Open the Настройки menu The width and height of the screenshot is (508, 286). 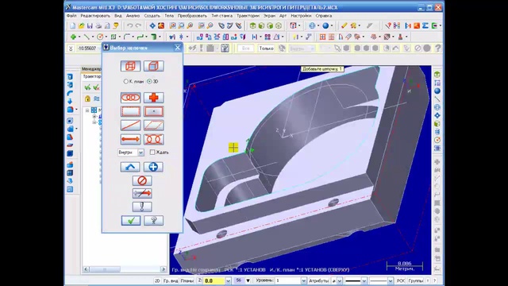pos(301,16)
